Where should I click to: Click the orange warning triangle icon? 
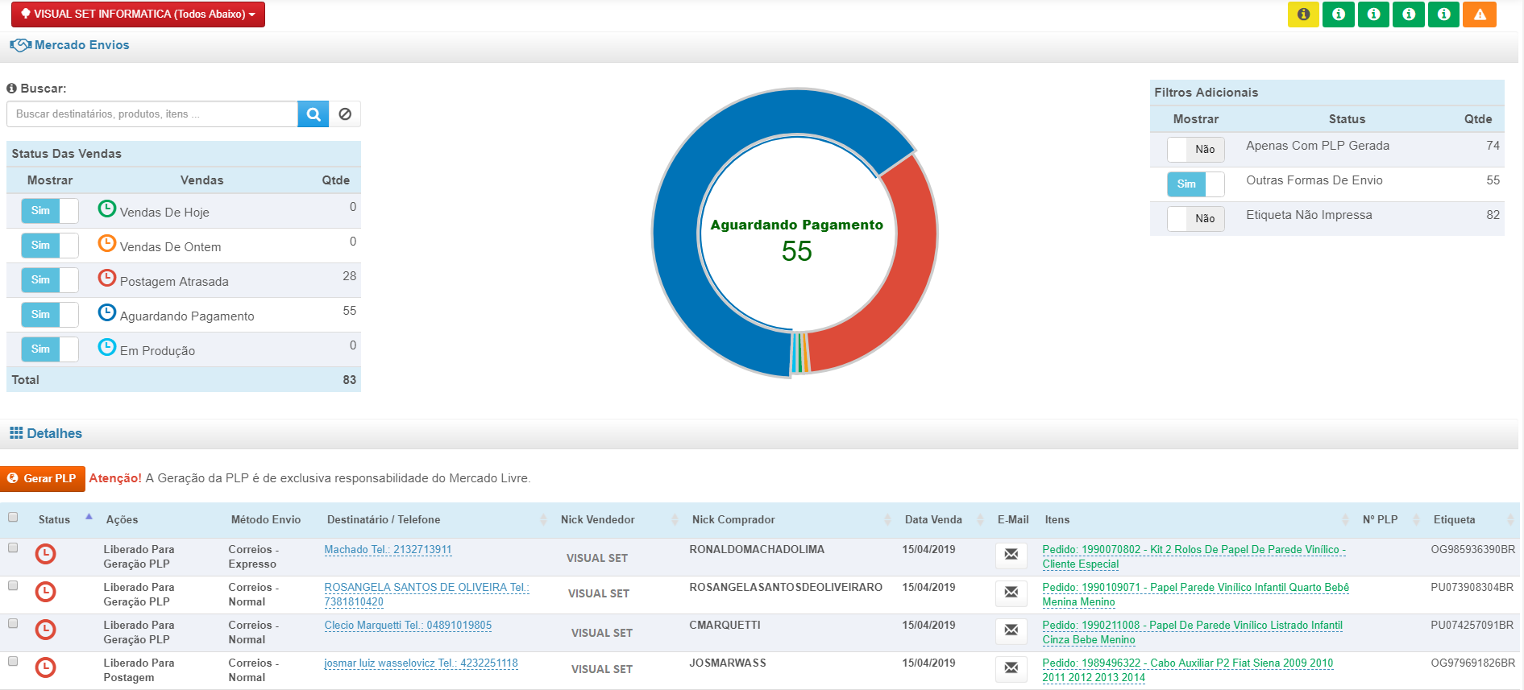(1479, 14)
